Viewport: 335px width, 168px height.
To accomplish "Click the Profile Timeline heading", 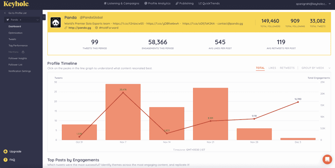I will click(x=62, y=64).
